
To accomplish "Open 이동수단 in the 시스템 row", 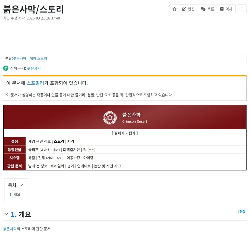I will click(x=73, y=157).
